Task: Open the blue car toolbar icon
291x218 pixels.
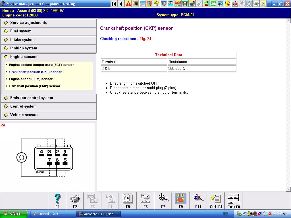Action: click(192, 3)
